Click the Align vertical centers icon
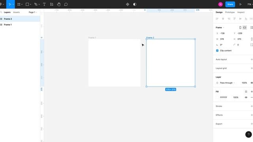 (240, 19)
